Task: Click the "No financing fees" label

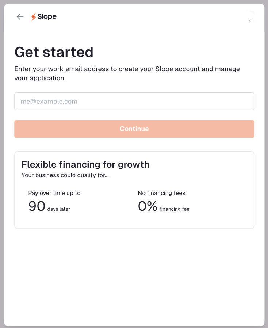Action: click(x=161, y=193)
